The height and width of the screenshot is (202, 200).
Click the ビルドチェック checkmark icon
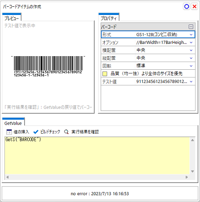(36, 132)
